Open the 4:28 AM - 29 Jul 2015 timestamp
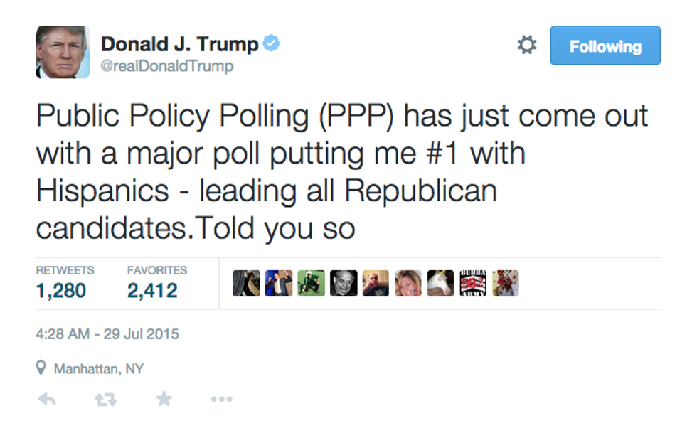Viewport: 697px width, 433px height. [107, 334]
